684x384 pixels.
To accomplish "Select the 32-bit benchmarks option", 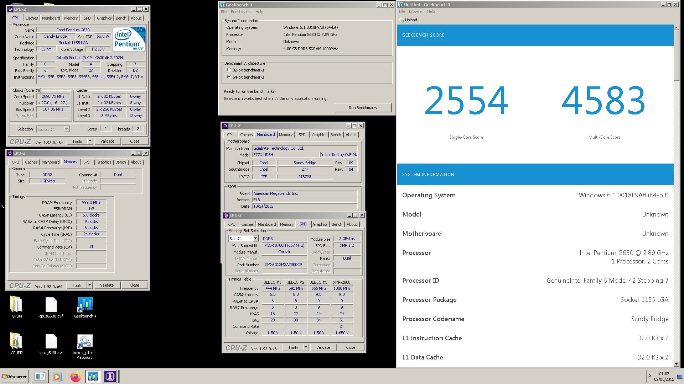I will 229,70.
